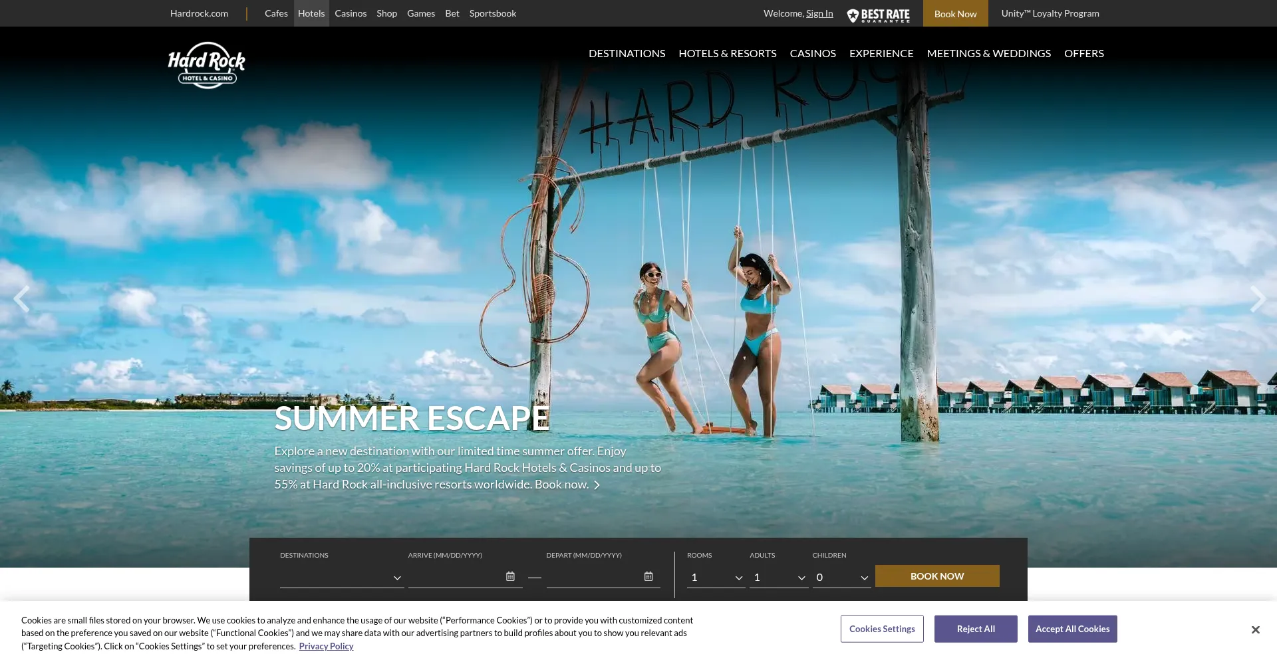
Task: Expand the Destinations dropdown
Action: tap(341, 577)
